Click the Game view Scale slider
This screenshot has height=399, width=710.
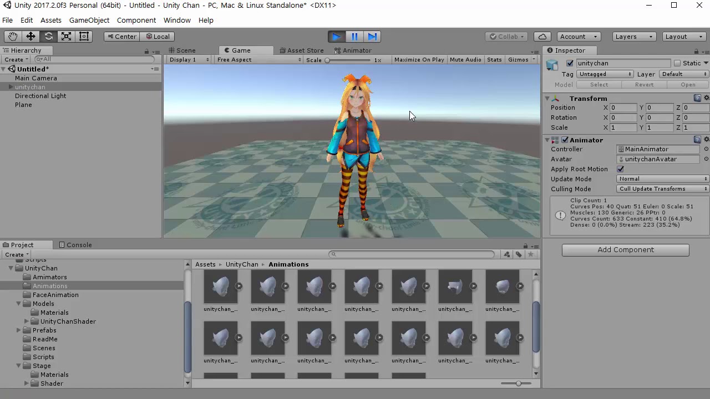coord(348,60)
